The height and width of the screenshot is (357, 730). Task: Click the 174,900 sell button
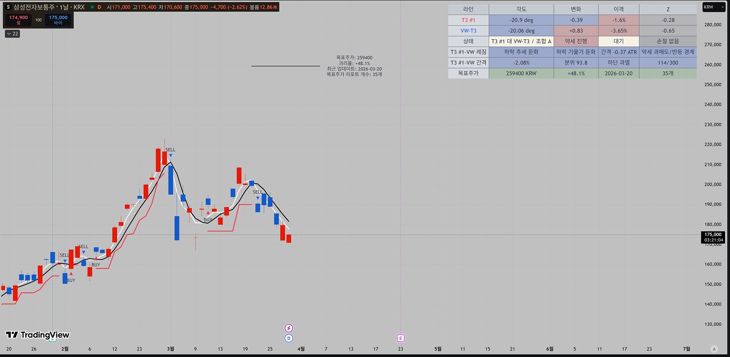click(x=18, y=20)
